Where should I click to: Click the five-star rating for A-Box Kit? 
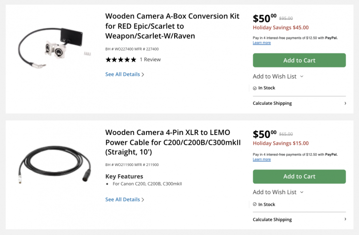tap(121, 60)
